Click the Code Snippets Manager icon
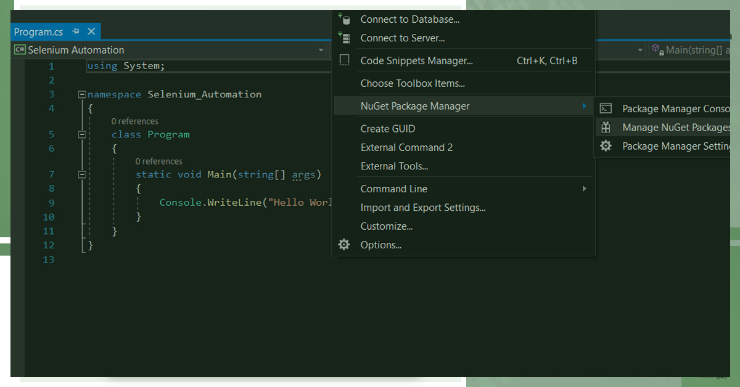 344,60
